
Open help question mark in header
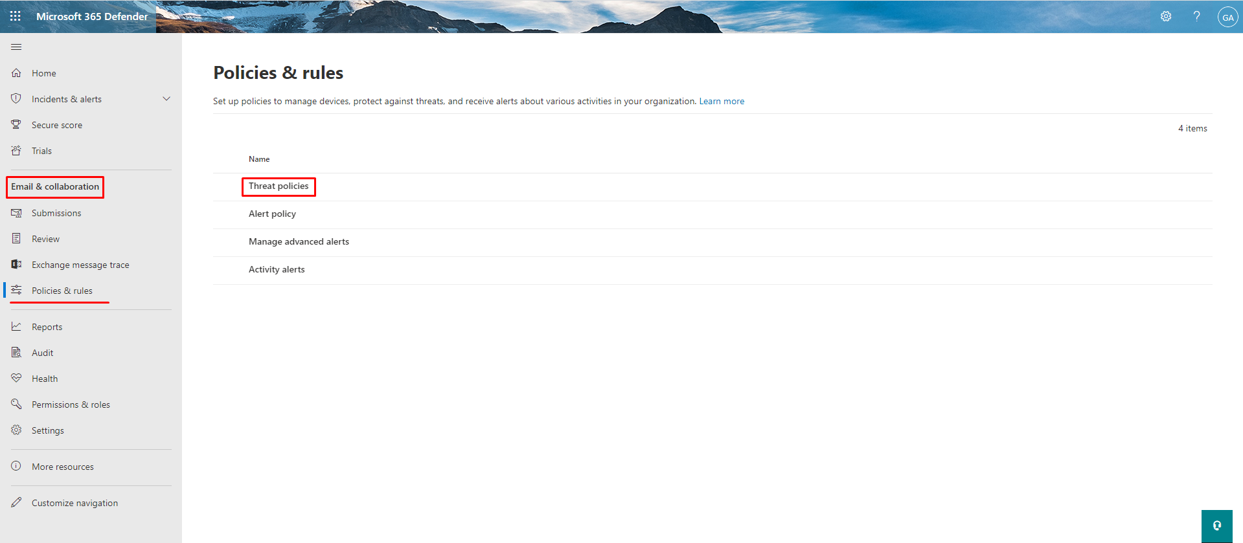(x=1197, y=16)
